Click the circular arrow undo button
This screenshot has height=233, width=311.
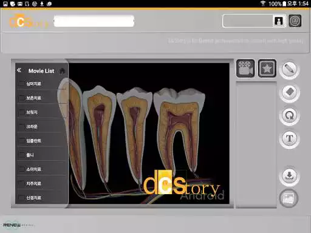pos(289,116)
